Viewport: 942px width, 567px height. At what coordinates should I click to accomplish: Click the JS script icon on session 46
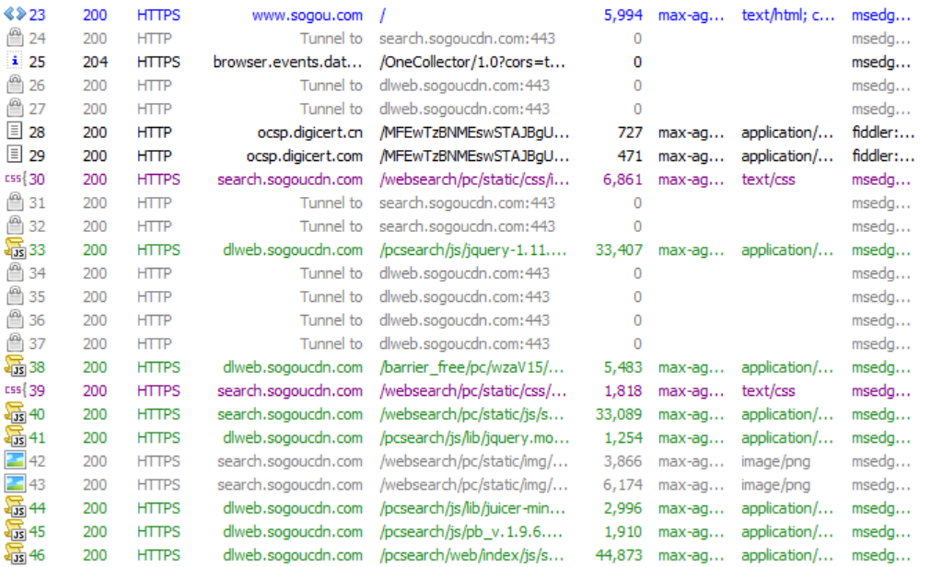[x=15, y=554]
